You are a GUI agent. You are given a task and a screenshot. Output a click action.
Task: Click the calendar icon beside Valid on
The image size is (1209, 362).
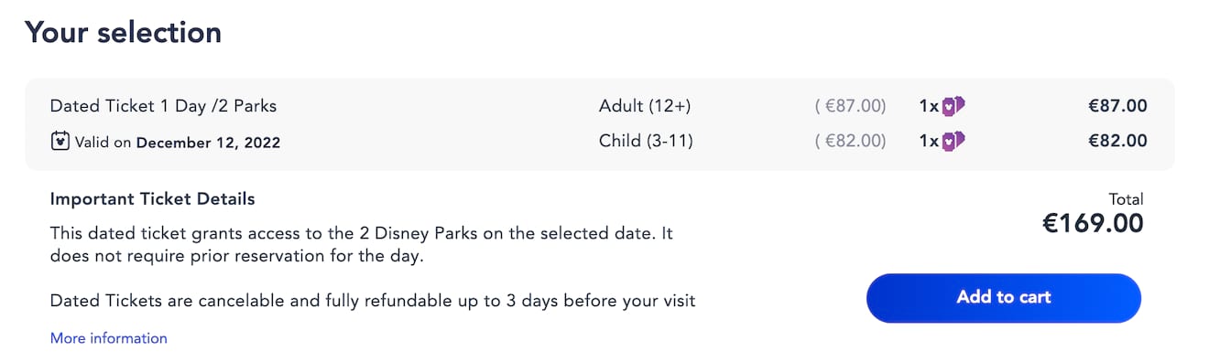point(60,142)
